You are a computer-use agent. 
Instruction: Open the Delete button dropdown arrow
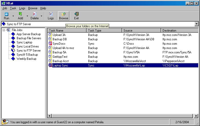pyautogui.click(x=41, y=16)
